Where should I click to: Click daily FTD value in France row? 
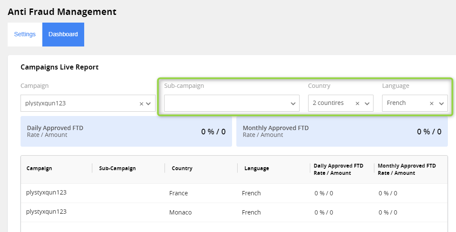tap(324, 193)
